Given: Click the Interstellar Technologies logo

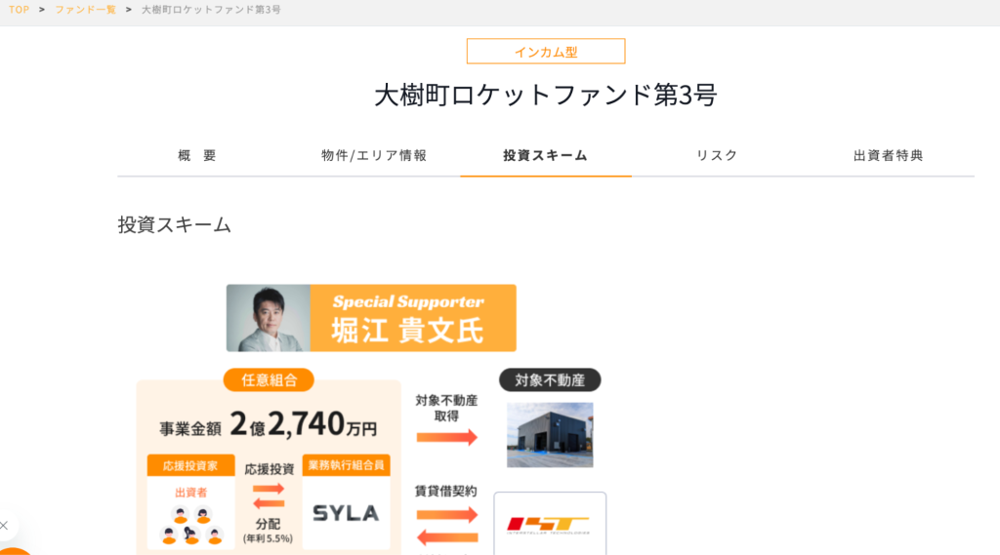Looking at the screenshot, I should [x=549, y=525].
